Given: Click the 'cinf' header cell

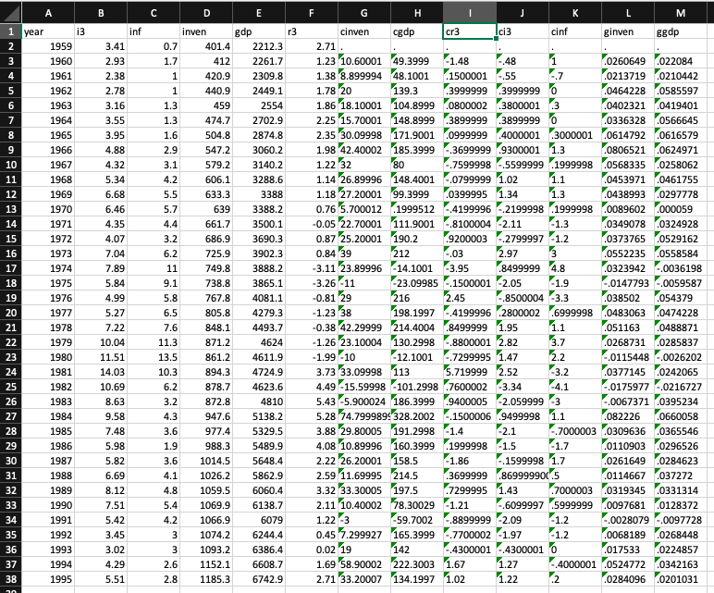Looking at the screenshot, I should coord(575,31).
